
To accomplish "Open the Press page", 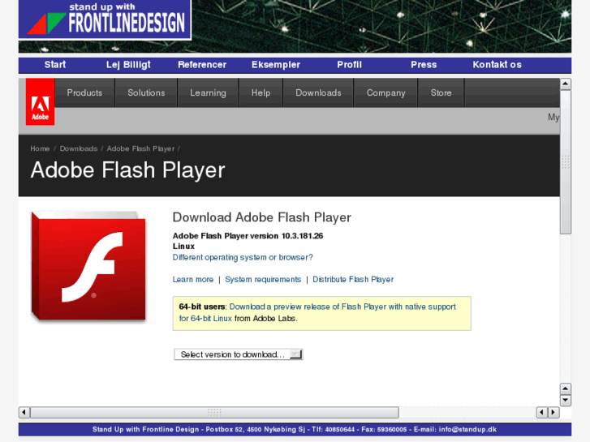I will [424, 65].
